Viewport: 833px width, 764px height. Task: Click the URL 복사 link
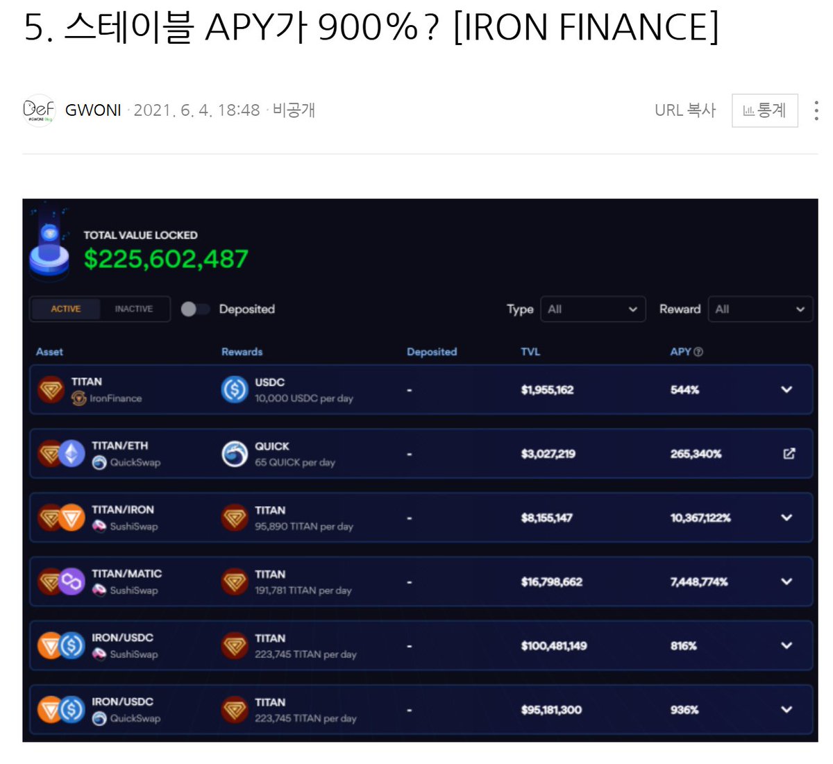pyautogui.click(x=686, y=110)
